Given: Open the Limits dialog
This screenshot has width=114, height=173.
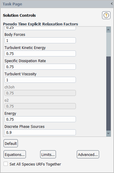Looking at the screenshot, I should click(x=48, y=154).
